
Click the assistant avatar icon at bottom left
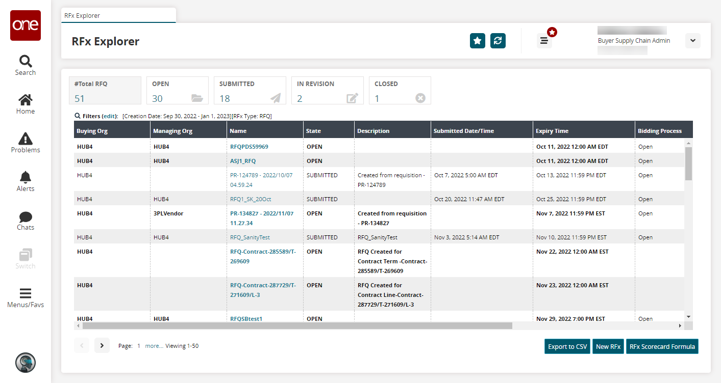[26, 362]
